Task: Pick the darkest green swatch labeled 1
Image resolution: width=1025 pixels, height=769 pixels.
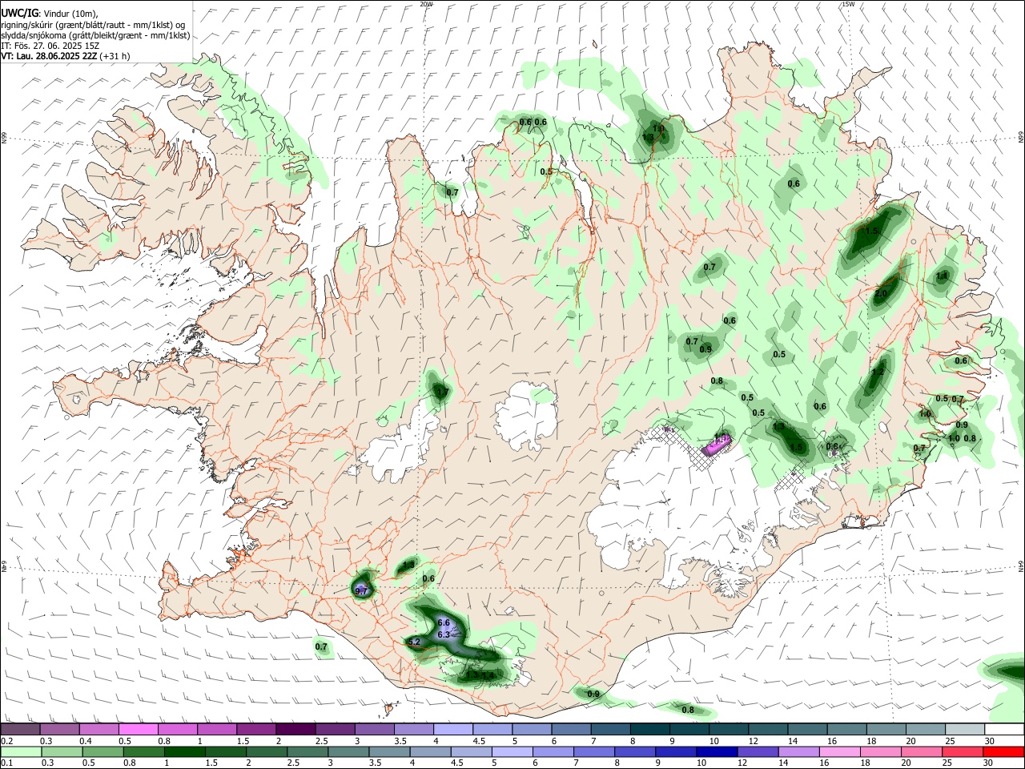Action: click(184, 751)
